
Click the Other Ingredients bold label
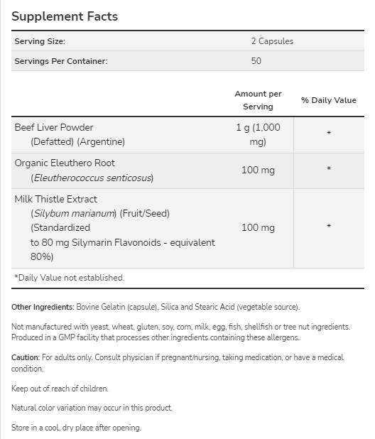click(x=43, y=307)
